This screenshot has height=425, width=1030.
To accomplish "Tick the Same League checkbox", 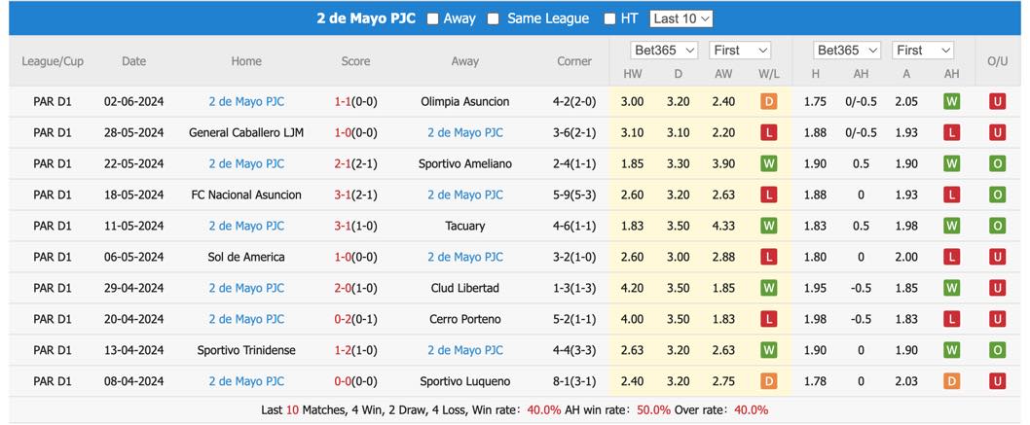I will point(493,19).
